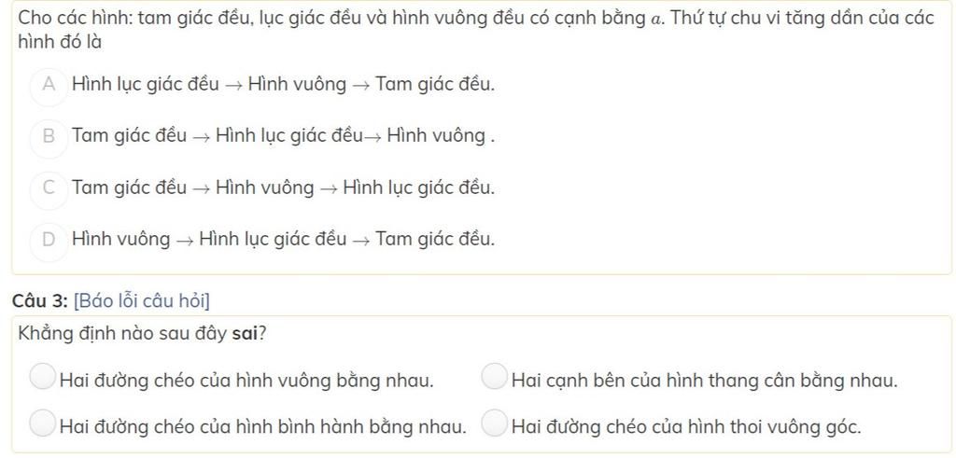Select answer circle B

tap(49, 137)
